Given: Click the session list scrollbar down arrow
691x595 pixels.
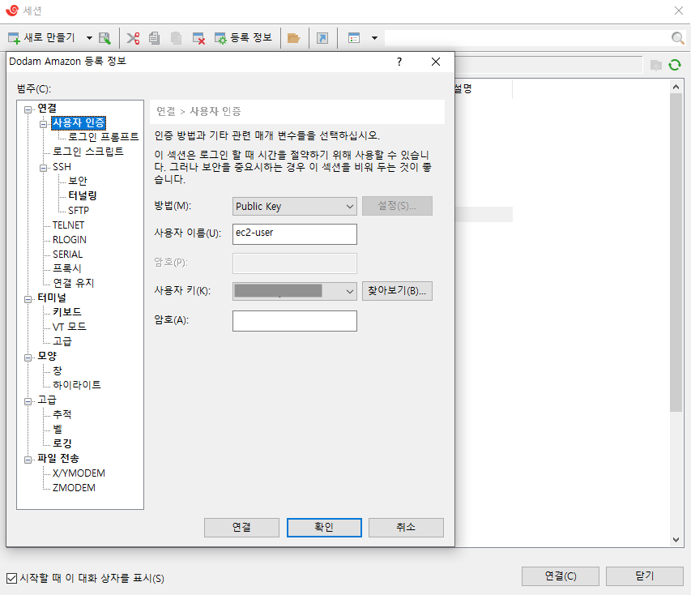Looking at the screenshot, I should 676,539.
